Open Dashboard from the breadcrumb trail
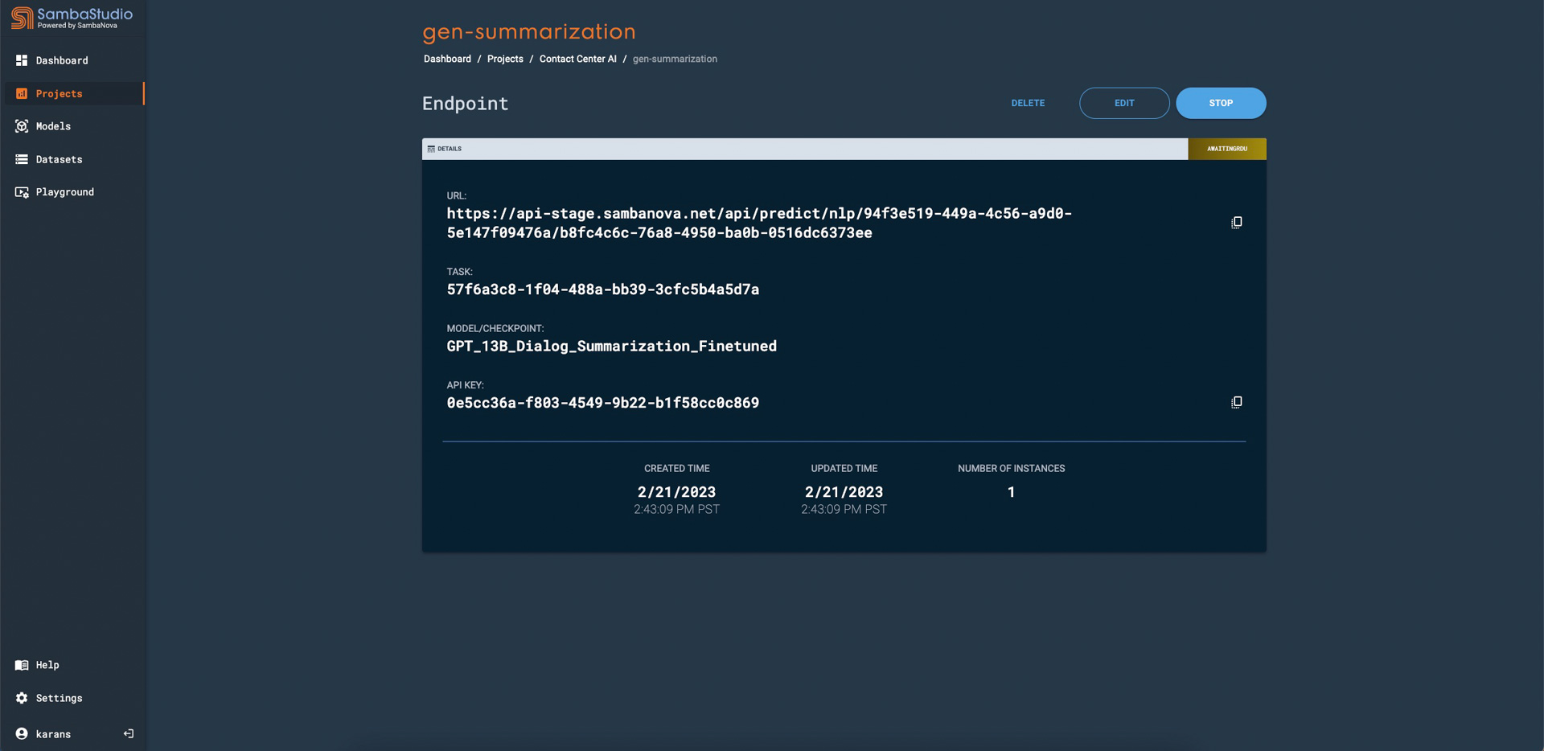The width and height of the screenshot is (1544, 751). [x=447, y=59]
